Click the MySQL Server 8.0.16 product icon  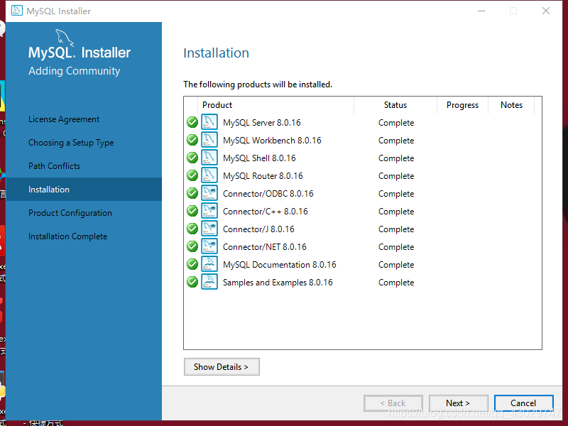209,122
